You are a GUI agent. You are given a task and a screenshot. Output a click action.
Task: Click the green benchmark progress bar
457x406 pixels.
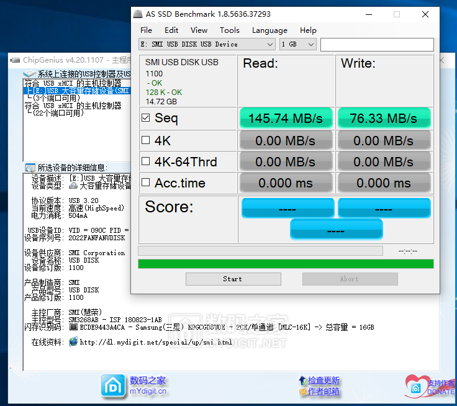coord(286,264)
